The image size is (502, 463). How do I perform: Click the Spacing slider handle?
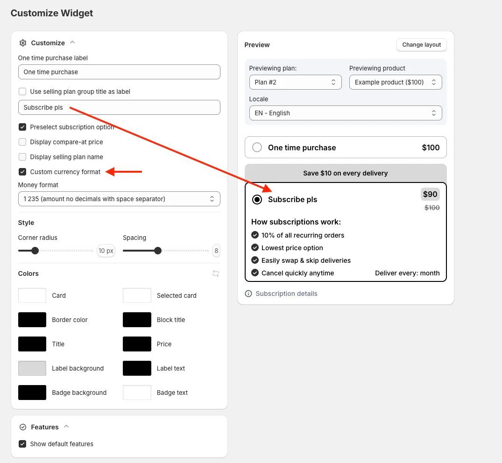click(157, 251)
